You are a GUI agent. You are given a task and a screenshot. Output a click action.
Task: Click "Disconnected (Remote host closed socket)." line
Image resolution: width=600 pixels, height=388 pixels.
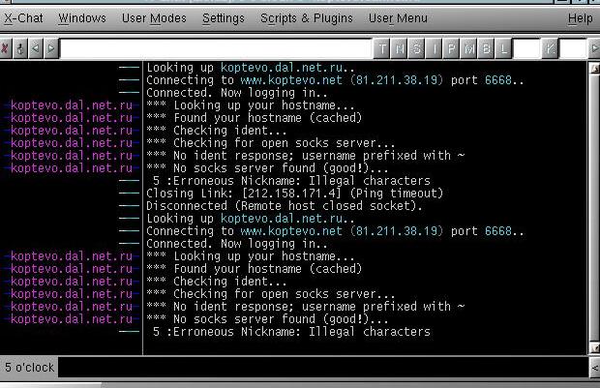285,206
